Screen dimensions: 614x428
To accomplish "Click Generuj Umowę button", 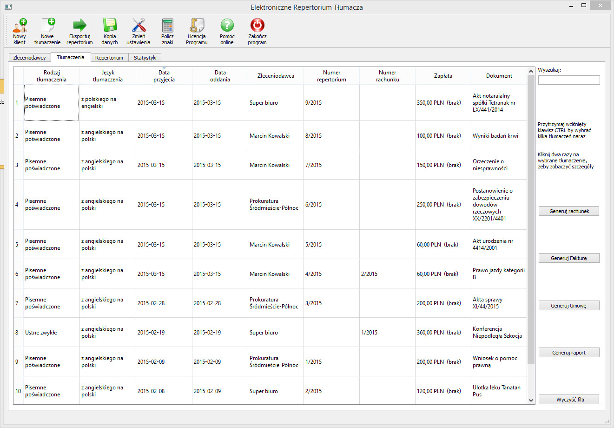I will [x=569, y=306].
